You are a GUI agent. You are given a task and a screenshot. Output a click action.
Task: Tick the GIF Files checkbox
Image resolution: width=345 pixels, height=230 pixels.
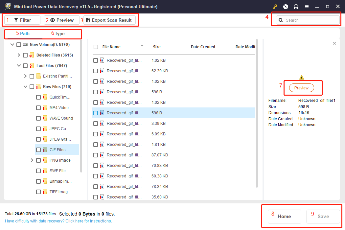(x=38, y=150)
